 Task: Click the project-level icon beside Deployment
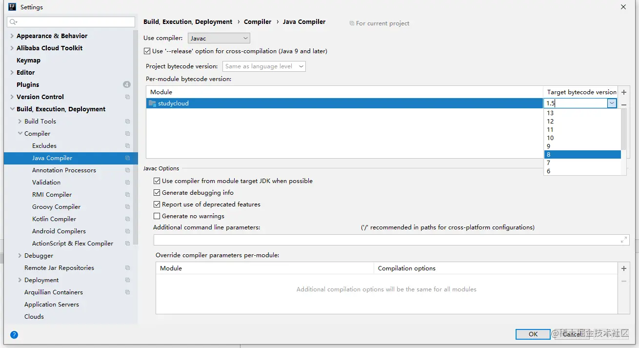[127, 280]
